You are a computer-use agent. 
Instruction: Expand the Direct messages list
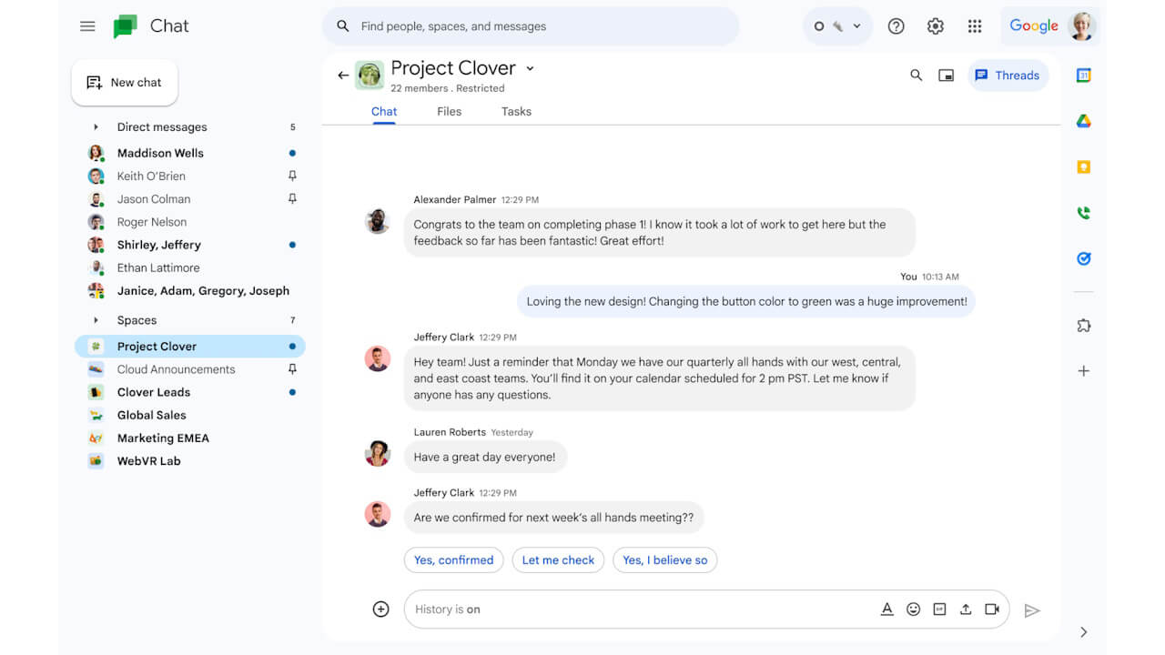(x=95, y=126)
